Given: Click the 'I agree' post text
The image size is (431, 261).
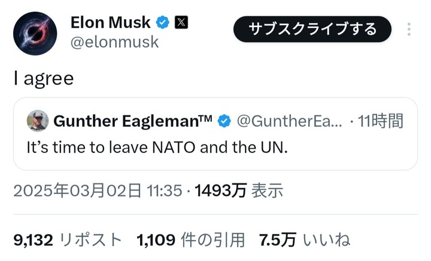Looking at the screenshot, I should tap(44, 78).
